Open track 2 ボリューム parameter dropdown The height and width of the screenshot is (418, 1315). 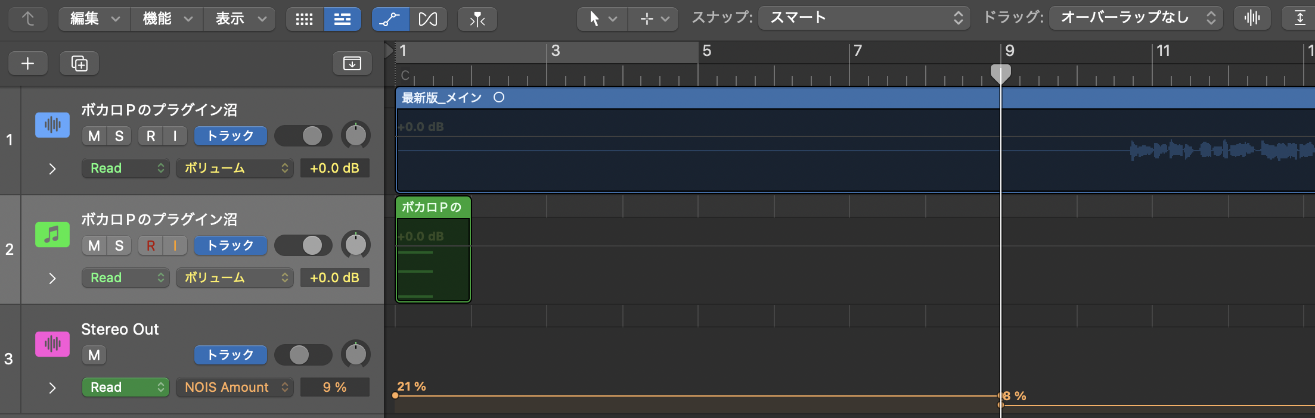[235, 277]
